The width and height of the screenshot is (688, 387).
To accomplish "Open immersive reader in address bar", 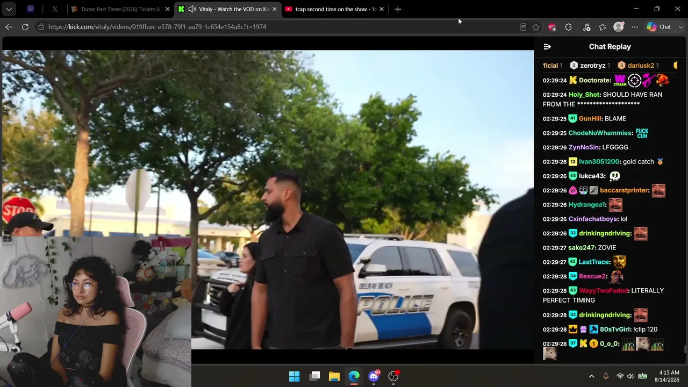I will point(523,27).
